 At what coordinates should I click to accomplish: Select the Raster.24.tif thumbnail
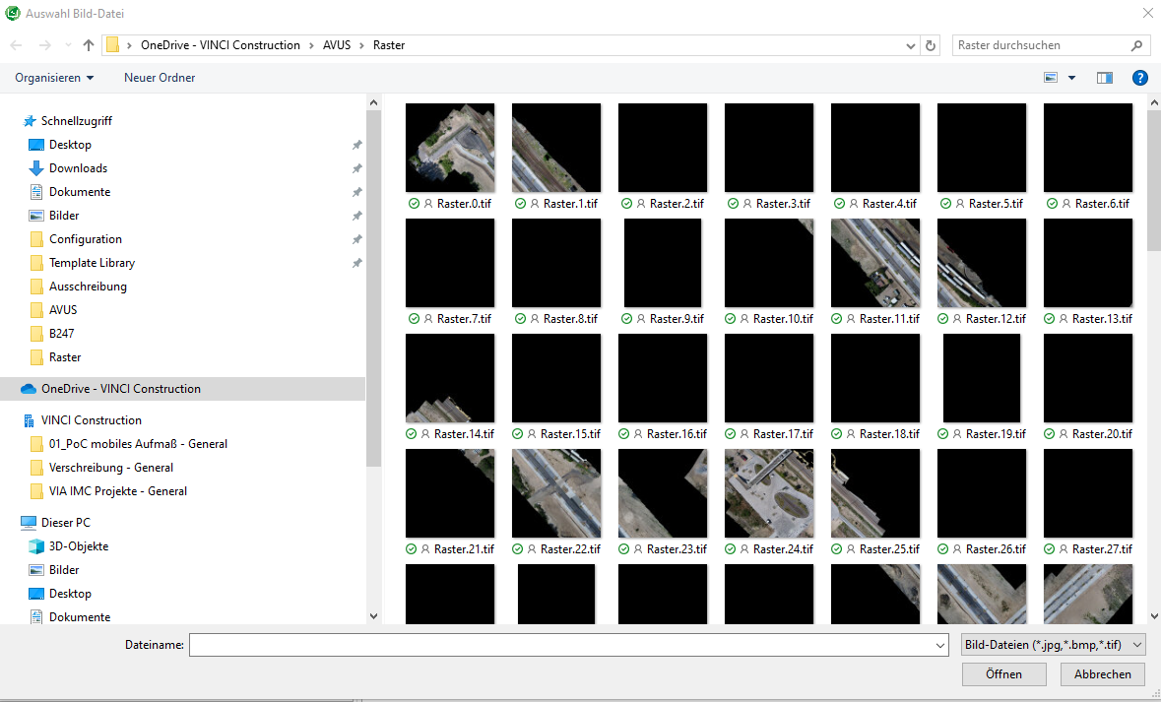click(769, 493)
